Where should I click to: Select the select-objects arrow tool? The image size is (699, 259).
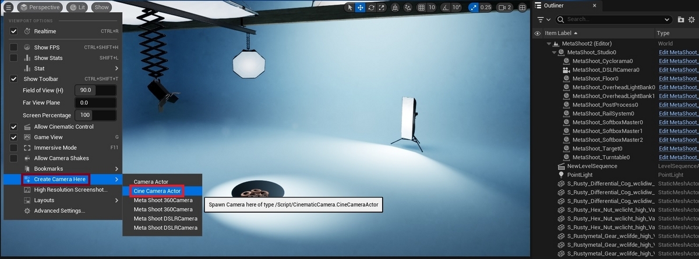(350, 8)
